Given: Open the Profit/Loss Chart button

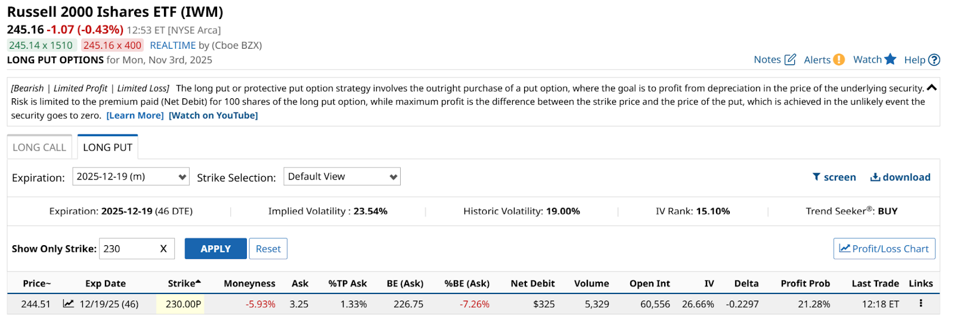Looking at the screenshot, I should (x=884, y=249).
